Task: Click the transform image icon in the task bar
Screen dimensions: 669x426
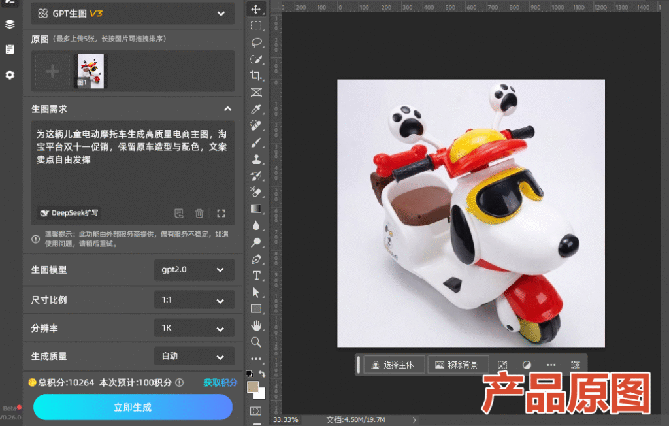Action: (x=502, y=365)
